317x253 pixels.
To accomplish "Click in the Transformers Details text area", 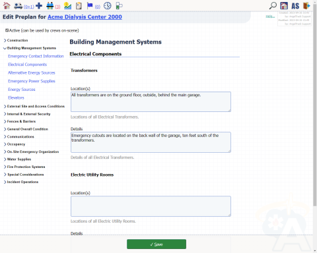I will click(151, 142).
